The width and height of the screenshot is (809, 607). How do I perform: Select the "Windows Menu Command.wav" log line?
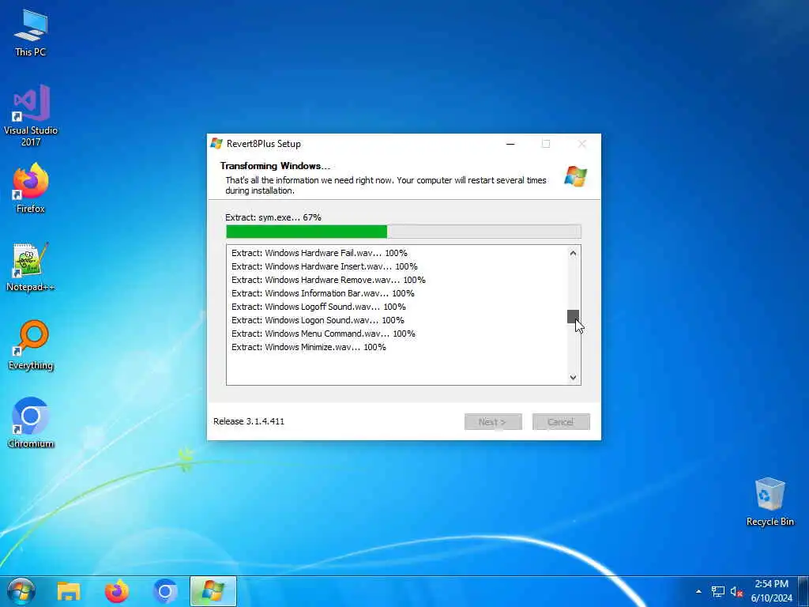(x=323, y=334)
